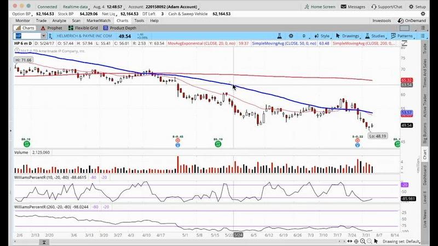The image size is (438, 246).
Task: Open the Studies dropdown menu
Action: click(375, 36)
